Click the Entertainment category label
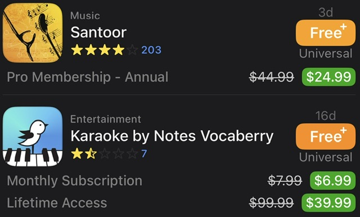The width and height of the screenshot is (360, 217). coord(106,119)
